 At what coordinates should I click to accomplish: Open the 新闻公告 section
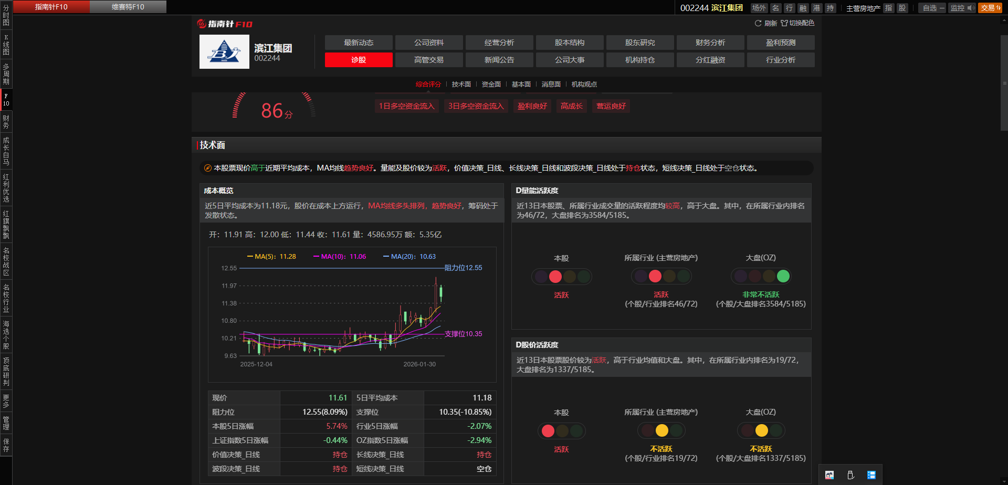pyautogui.click(x=499, y=60)
